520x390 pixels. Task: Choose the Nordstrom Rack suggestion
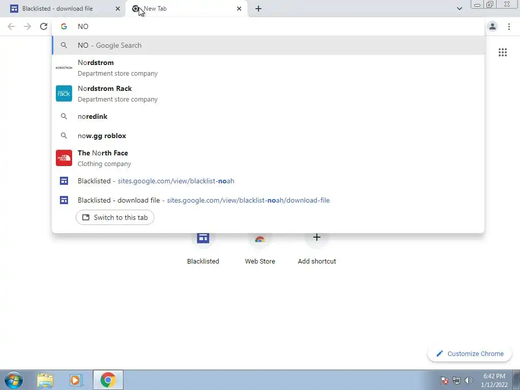tap(268, 93)
